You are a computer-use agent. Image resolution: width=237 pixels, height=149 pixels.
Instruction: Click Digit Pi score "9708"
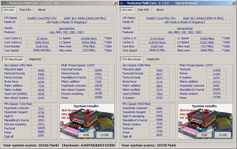(41, 116)
